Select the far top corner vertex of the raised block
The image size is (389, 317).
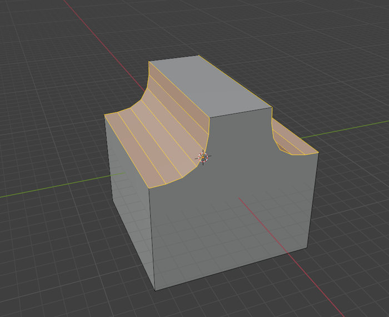[x=198, y=56]
